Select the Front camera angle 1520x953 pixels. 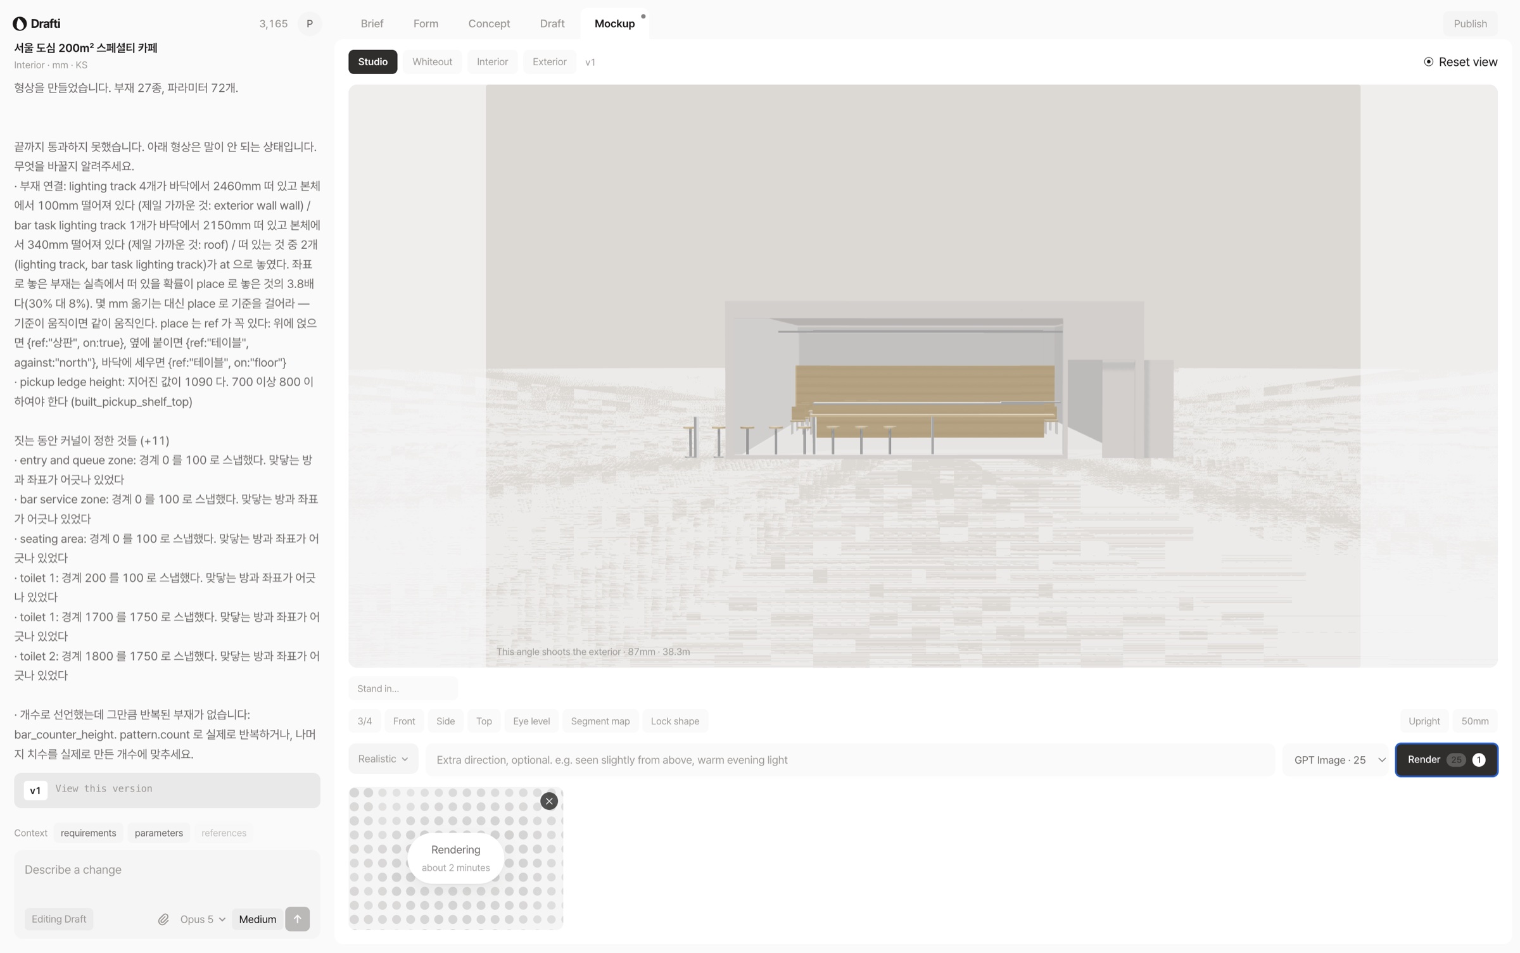click(404, 721)
